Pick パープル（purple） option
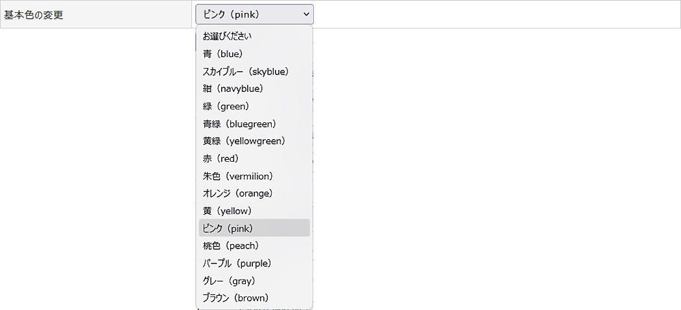Image resolution: width=681 pixels, height=310 pixels. (254, 263)
